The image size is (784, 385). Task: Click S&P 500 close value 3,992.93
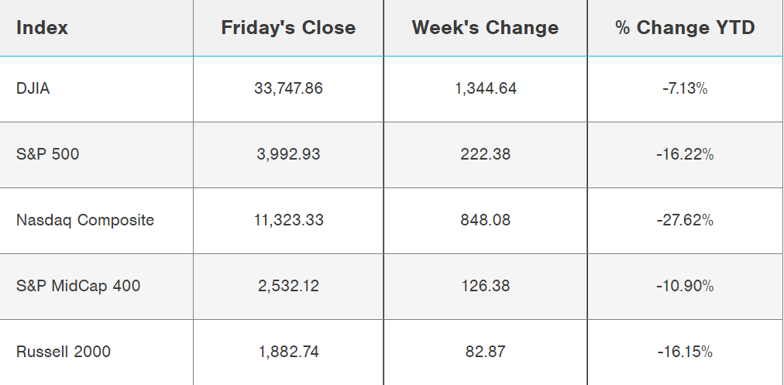[288, 154]
